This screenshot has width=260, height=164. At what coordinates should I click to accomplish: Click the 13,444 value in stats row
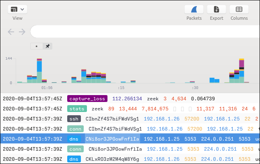(128, 109)
